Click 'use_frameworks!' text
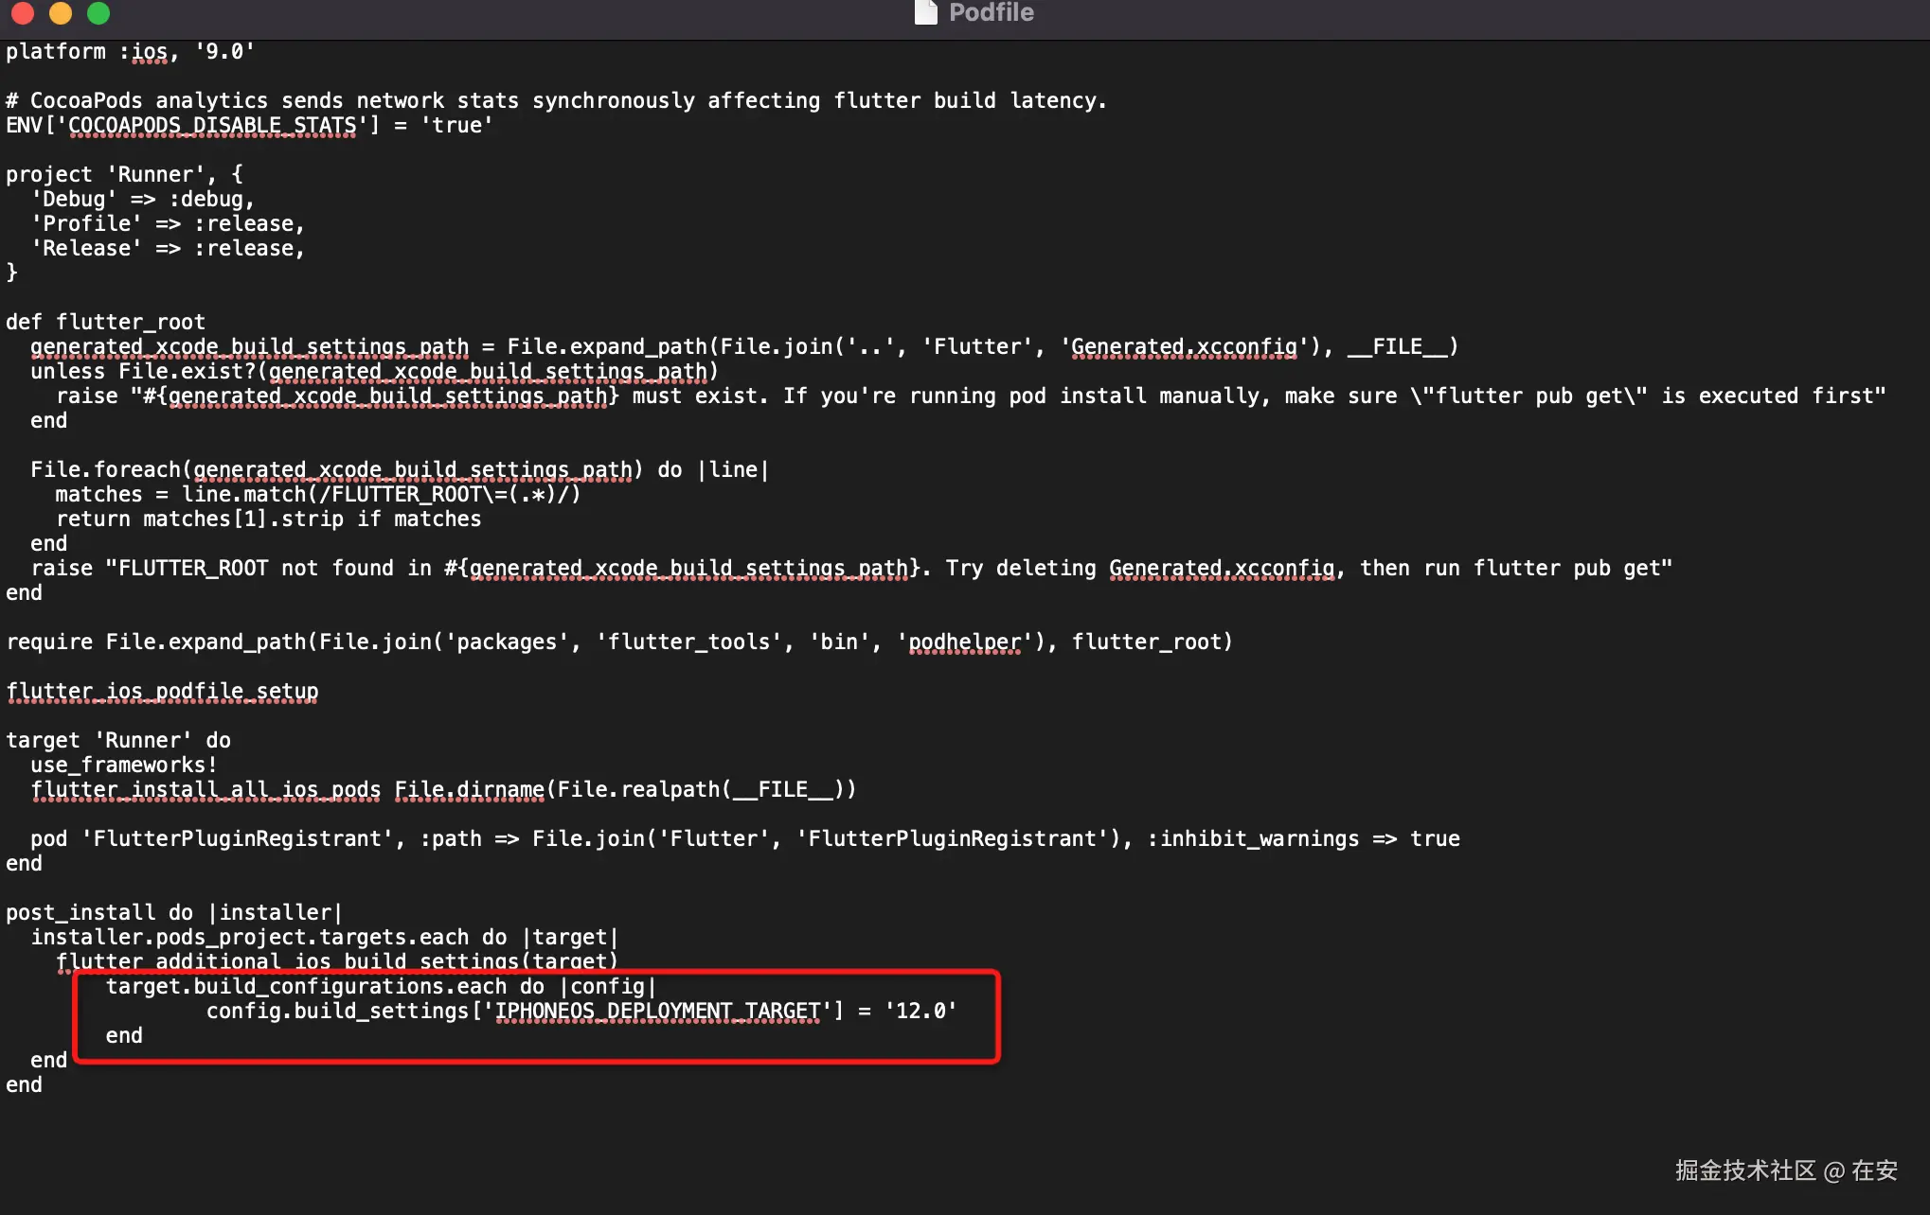Viewport: 1930px width, 1215px height. click(x=124, y=766)
